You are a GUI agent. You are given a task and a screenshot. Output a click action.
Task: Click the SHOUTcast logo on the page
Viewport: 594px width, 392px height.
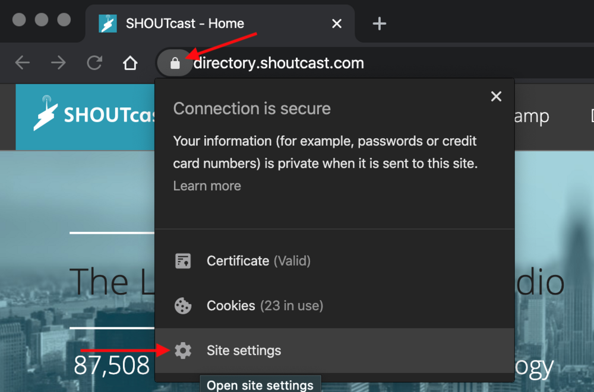pyautogui.click(x=89, y=115)
